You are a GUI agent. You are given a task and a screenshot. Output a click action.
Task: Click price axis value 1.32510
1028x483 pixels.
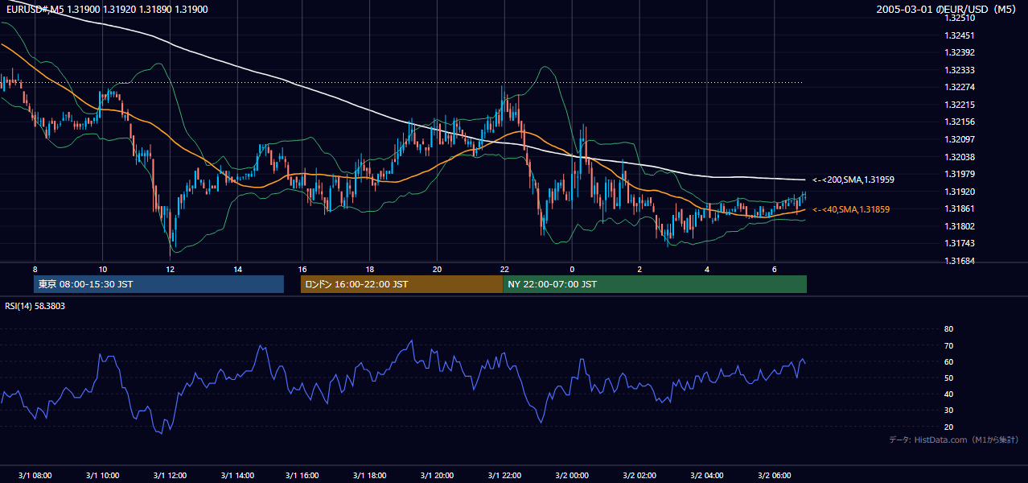point(959,18)
